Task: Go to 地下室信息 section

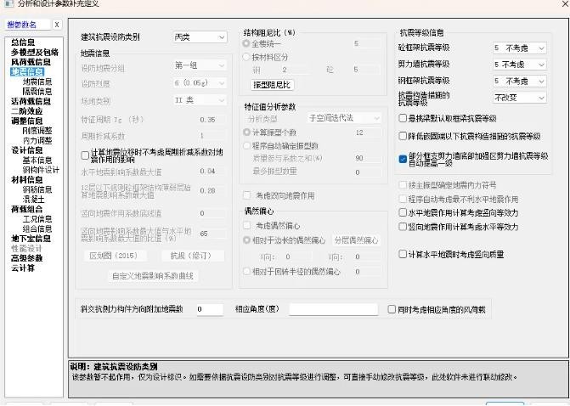Action: click(x=31, y=239)
